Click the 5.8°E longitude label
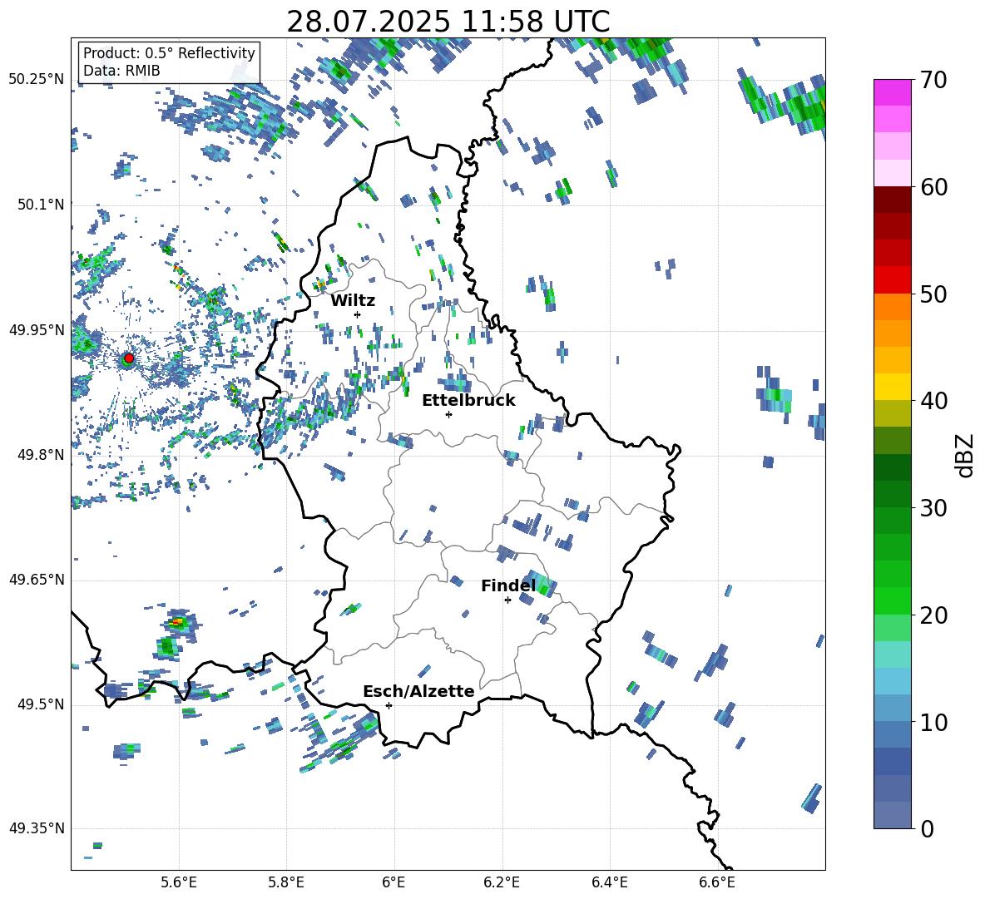This screenshot has width=985, height=899. 286,882
